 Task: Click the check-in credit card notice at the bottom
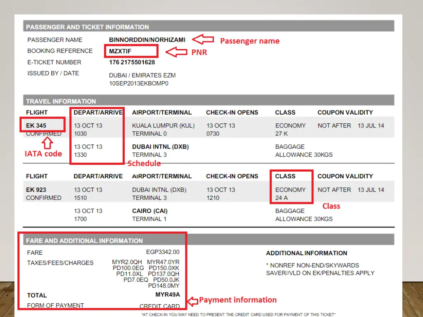[238, 314]
